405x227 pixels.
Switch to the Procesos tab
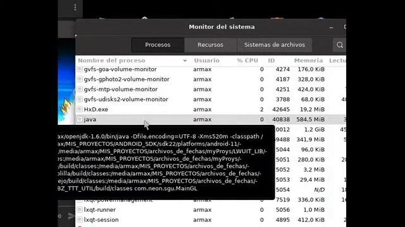coord(158,45)
